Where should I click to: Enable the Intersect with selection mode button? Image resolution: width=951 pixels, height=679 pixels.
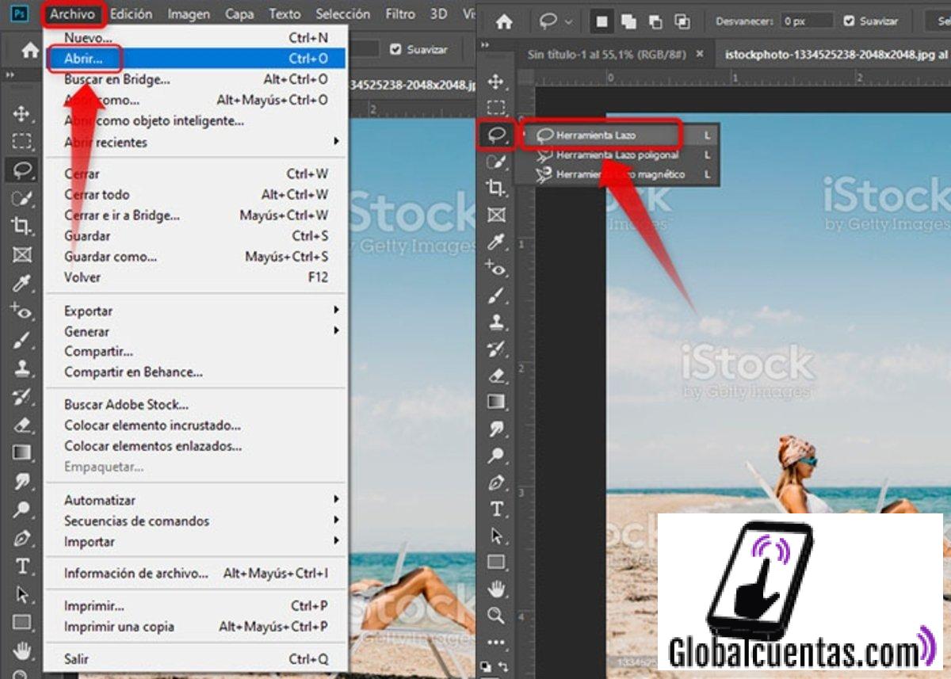click(682, 21)
